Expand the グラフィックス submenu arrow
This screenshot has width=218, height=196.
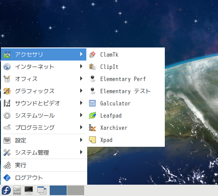[81, 91]
